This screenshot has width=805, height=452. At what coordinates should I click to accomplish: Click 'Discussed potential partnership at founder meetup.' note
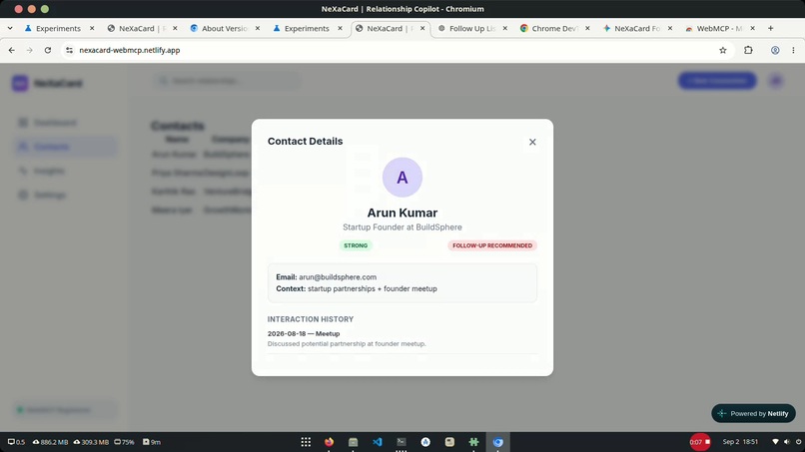[x=347, y=344]
